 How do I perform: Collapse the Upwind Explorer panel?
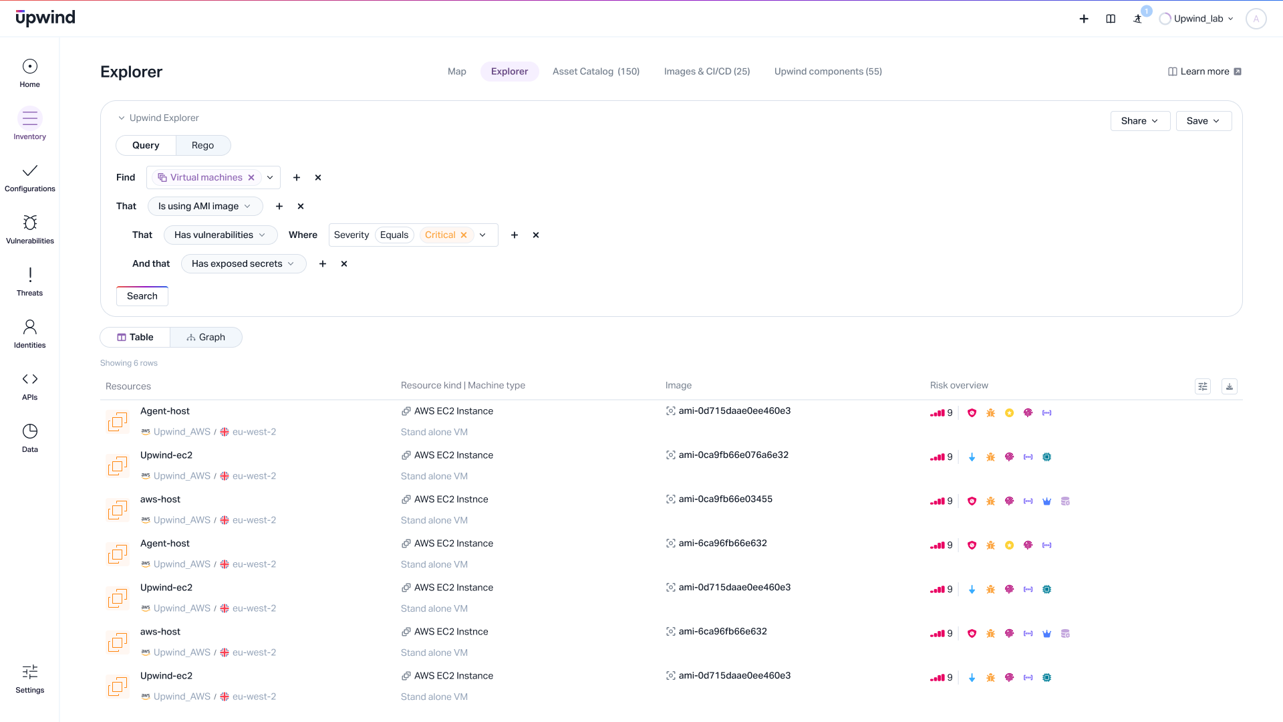(x=122, y=118)
